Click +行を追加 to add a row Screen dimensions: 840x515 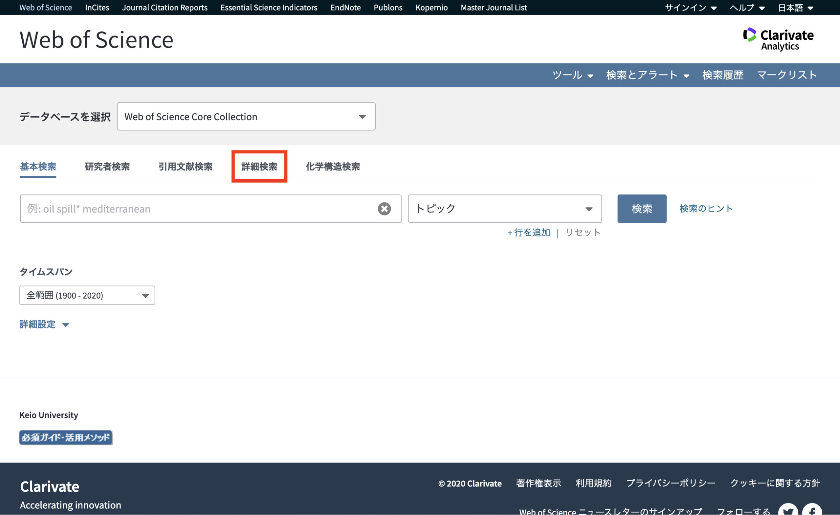[x=529, y=233]
